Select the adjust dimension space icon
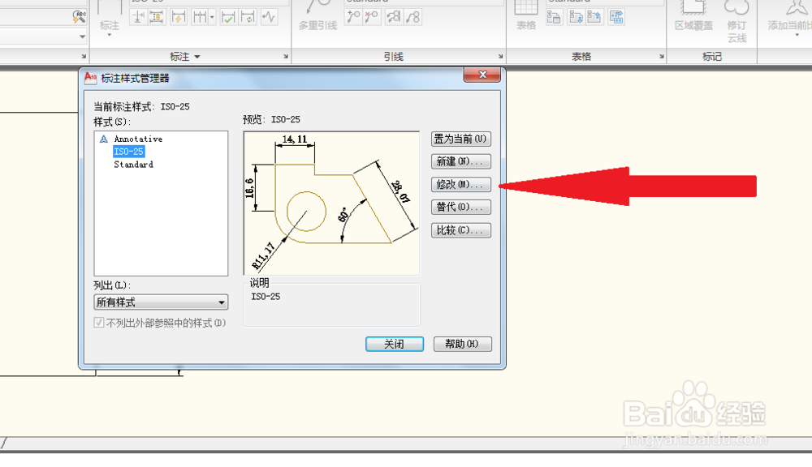Viewport: 812px width, 467px height. tap(157, 17)
